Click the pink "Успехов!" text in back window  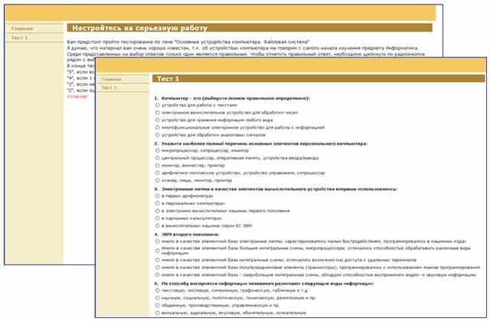77,97
